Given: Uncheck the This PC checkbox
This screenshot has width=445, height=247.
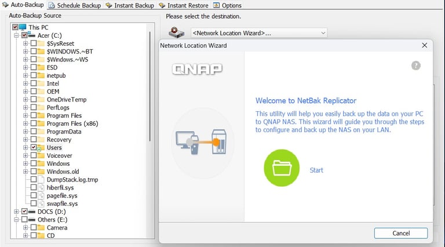Looking at the screenshot, I should [x=15, y=27].
